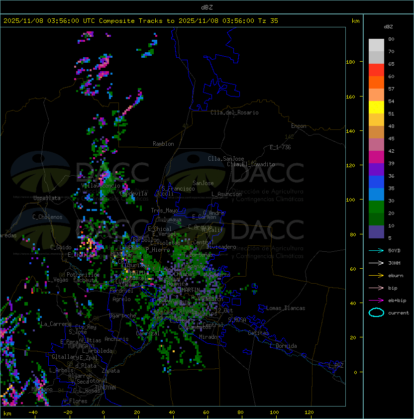Viewport: 414px width, 419px height.
Task: Click the 'Zapata' place label
Action: (x=110, y=371)
